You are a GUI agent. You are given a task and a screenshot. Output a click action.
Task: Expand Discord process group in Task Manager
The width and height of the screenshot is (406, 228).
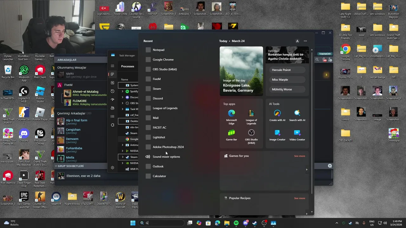(123, 97)
